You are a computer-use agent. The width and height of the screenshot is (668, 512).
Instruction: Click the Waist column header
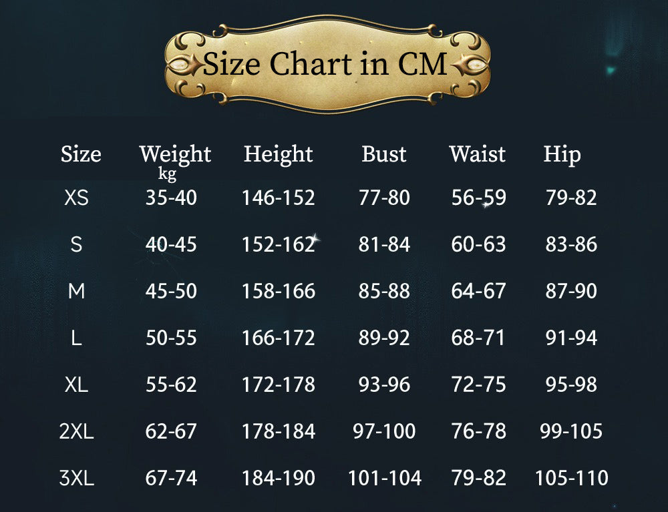478,154
